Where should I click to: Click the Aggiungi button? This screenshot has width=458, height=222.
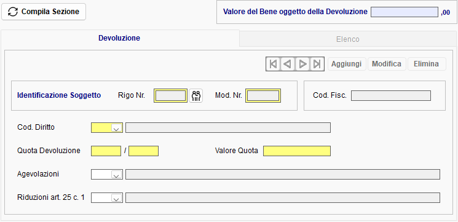click(347, 64)
